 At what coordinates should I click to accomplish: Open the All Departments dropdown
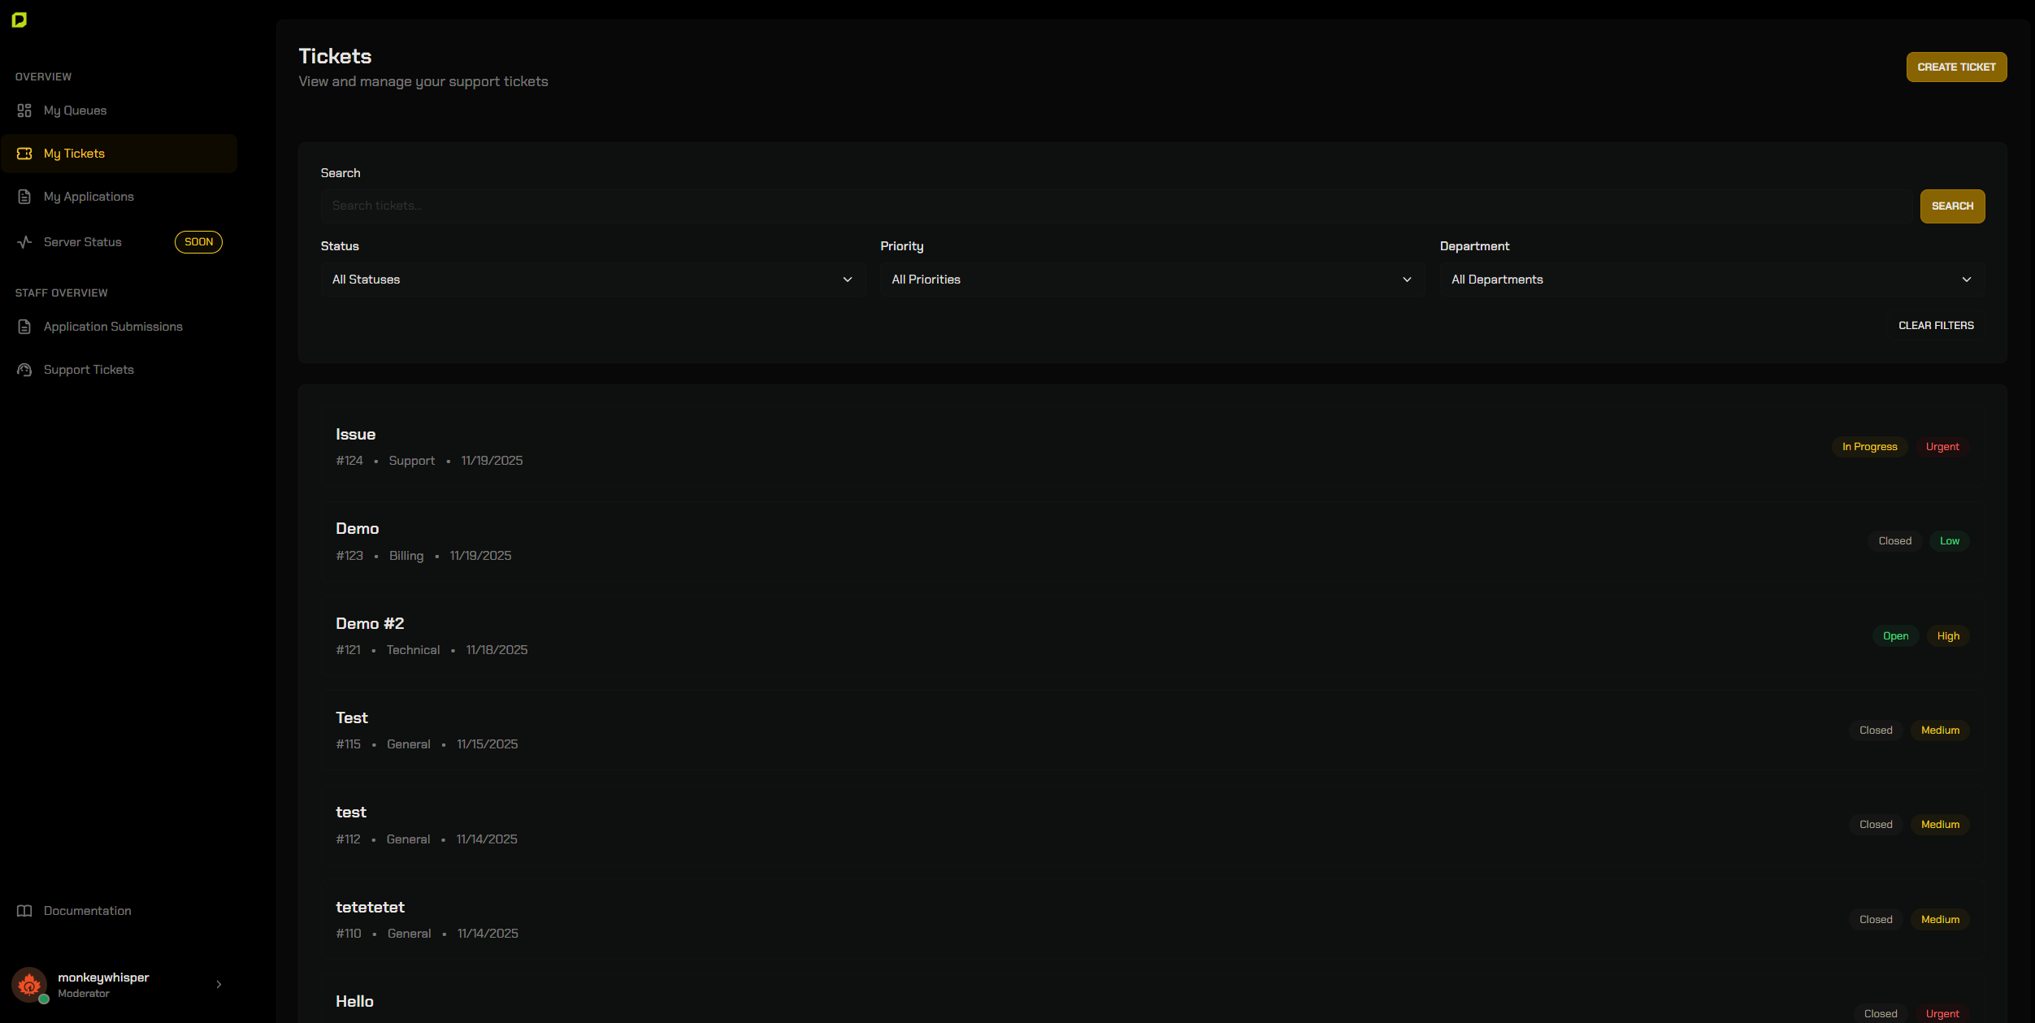pos(1711,280)
